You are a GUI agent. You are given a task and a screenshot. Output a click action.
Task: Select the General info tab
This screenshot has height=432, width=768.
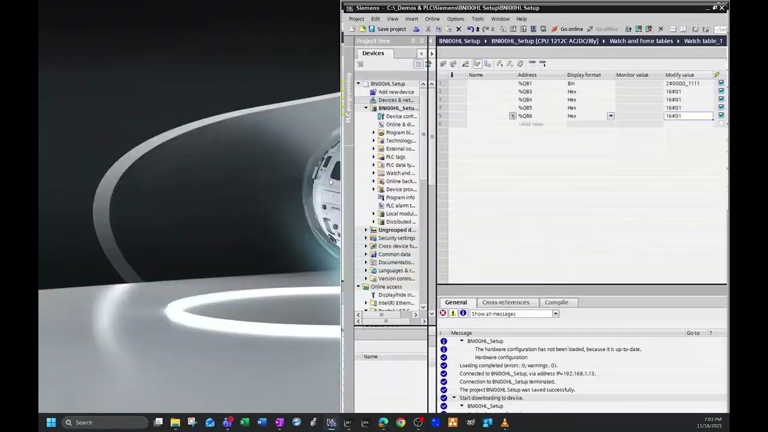coord(455,302)
